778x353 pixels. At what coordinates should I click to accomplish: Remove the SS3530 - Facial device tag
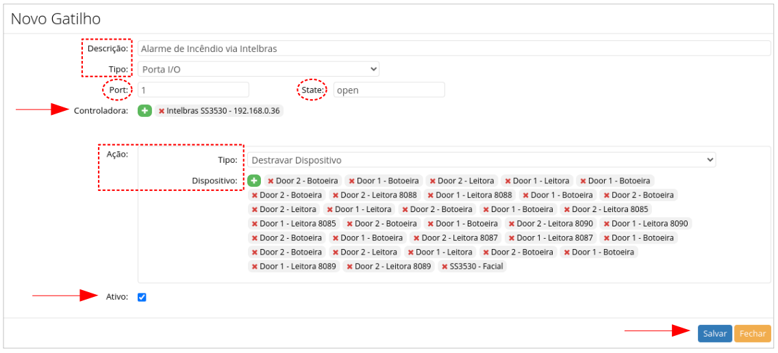(444, 266)
